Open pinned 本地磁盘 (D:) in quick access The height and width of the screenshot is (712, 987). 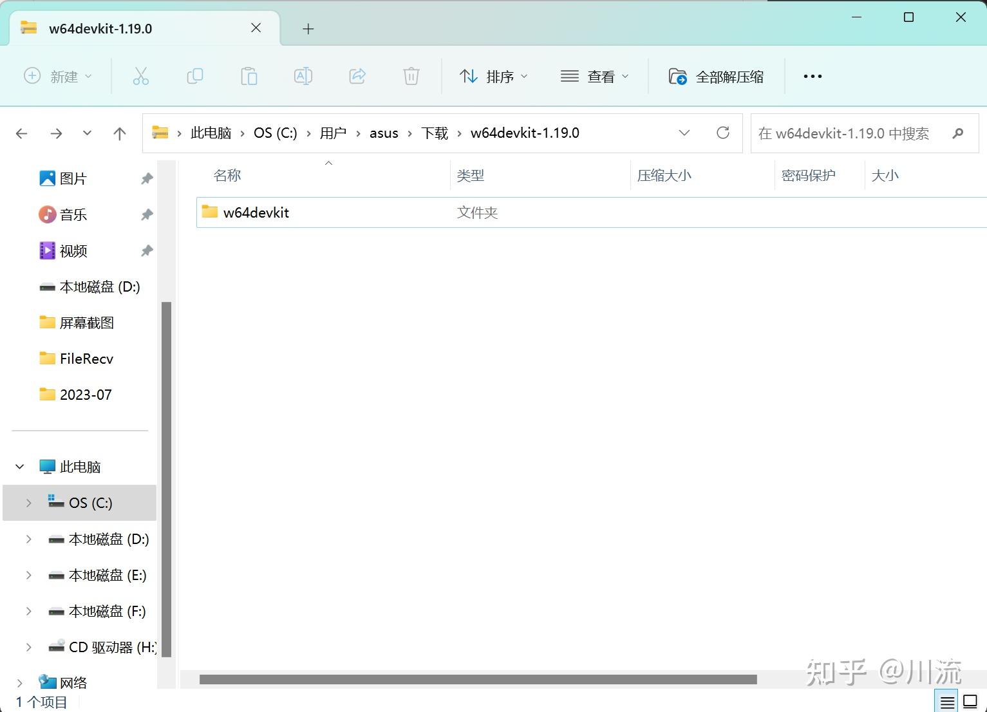tap(89, 286)
